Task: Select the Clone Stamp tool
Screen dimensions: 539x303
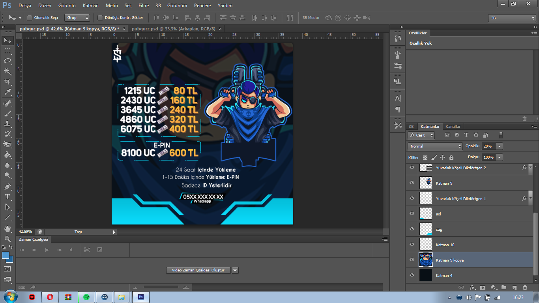Action: point(7,124)
